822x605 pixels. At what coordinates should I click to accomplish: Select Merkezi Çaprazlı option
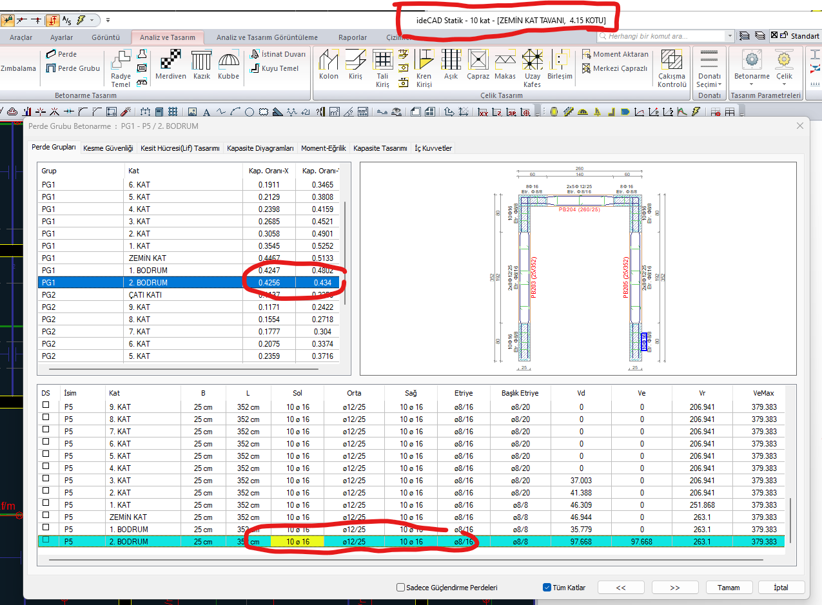pos(614,68)
